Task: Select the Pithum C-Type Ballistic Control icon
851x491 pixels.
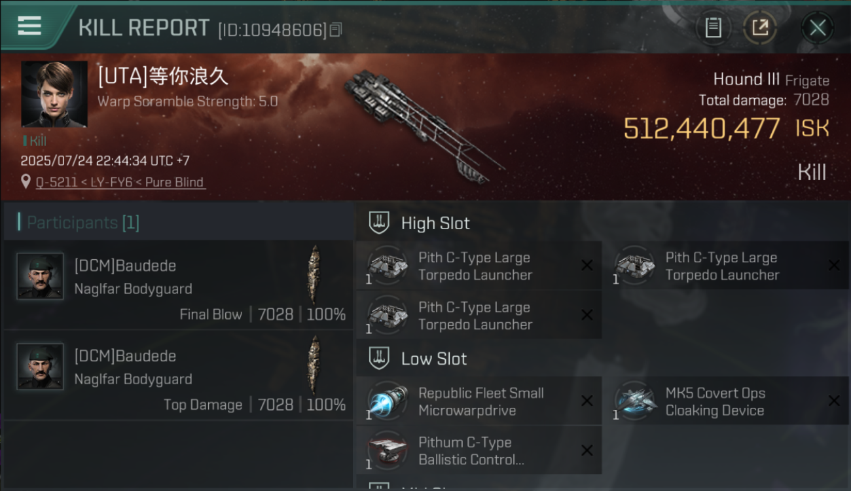Action: click(x=387, y=450)
